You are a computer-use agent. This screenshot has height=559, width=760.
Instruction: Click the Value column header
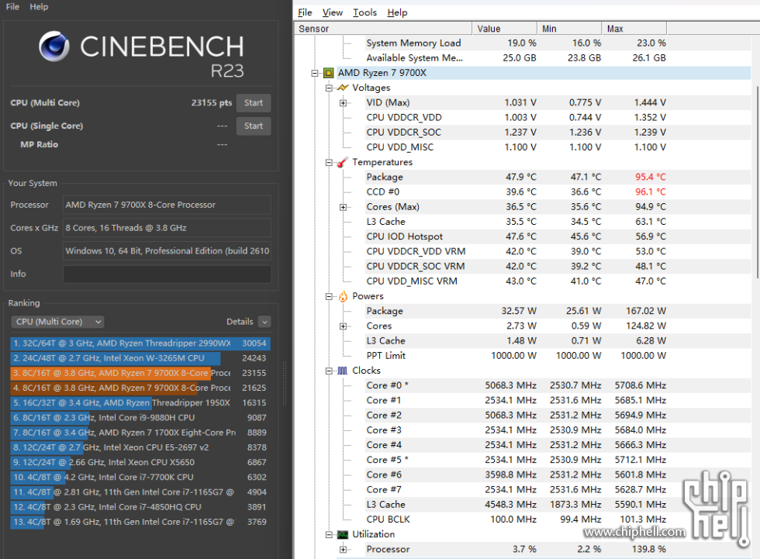pos(505,29)
